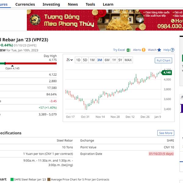This screenshot has width=183, height=183.
Task: Click the expiration date 01/16/23 value
Action: point(161,154)
